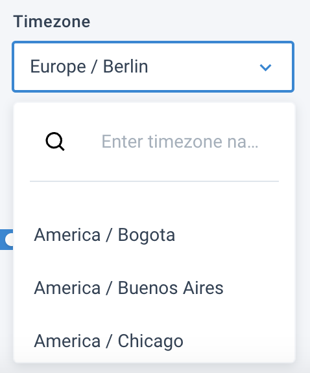Click the Timezone combo box border area

coord(153,67)
